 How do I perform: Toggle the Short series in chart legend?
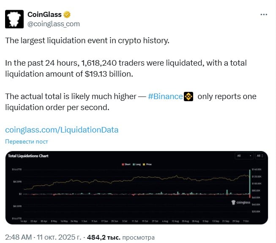coord(125,164)
